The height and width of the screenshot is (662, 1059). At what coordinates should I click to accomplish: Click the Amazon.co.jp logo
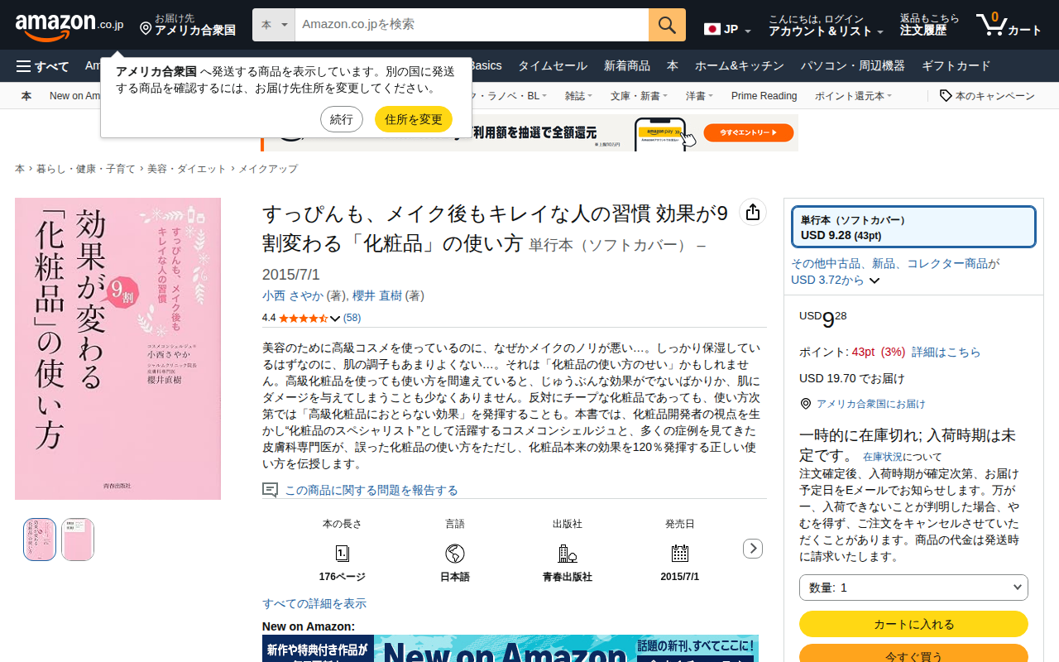click(69, 26)
